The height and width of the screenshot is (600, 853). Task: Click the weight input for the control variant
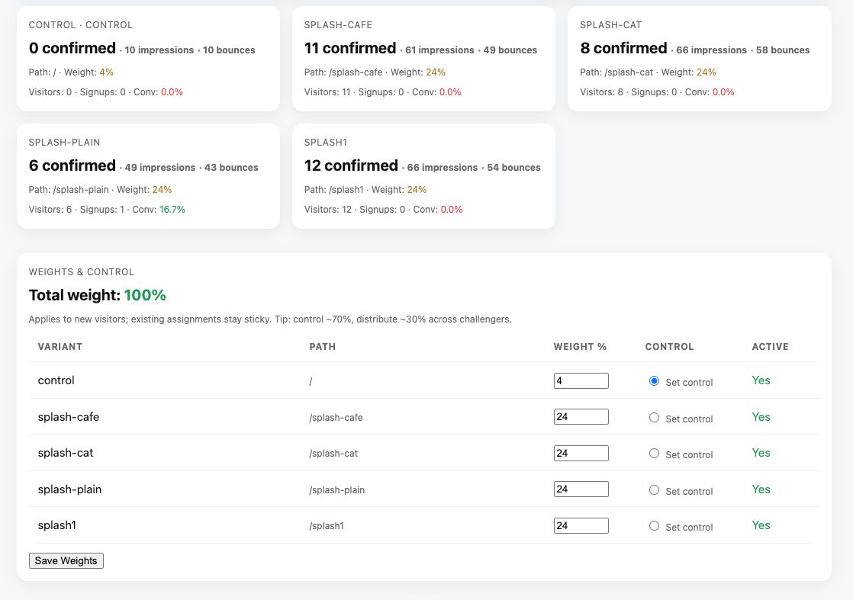[581, 380]
